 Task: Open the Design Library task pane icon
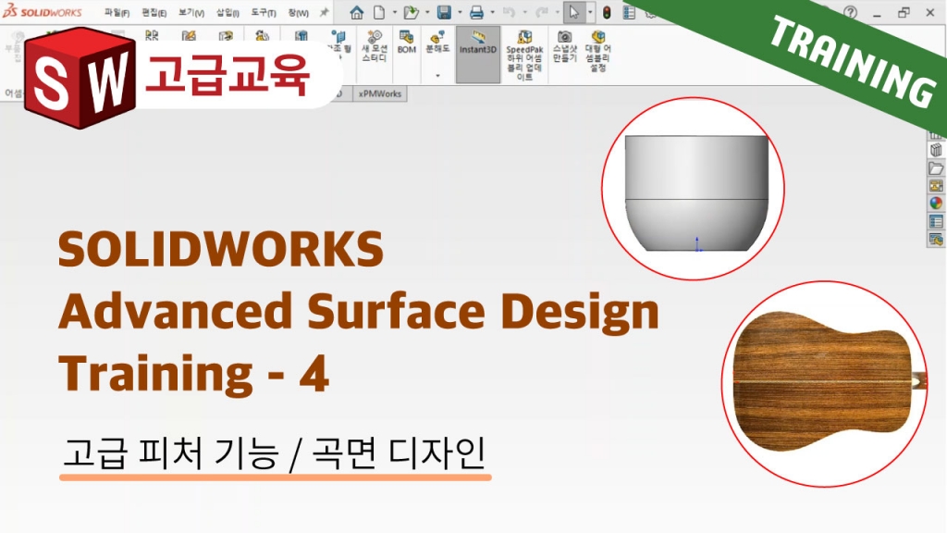point(936,151)
